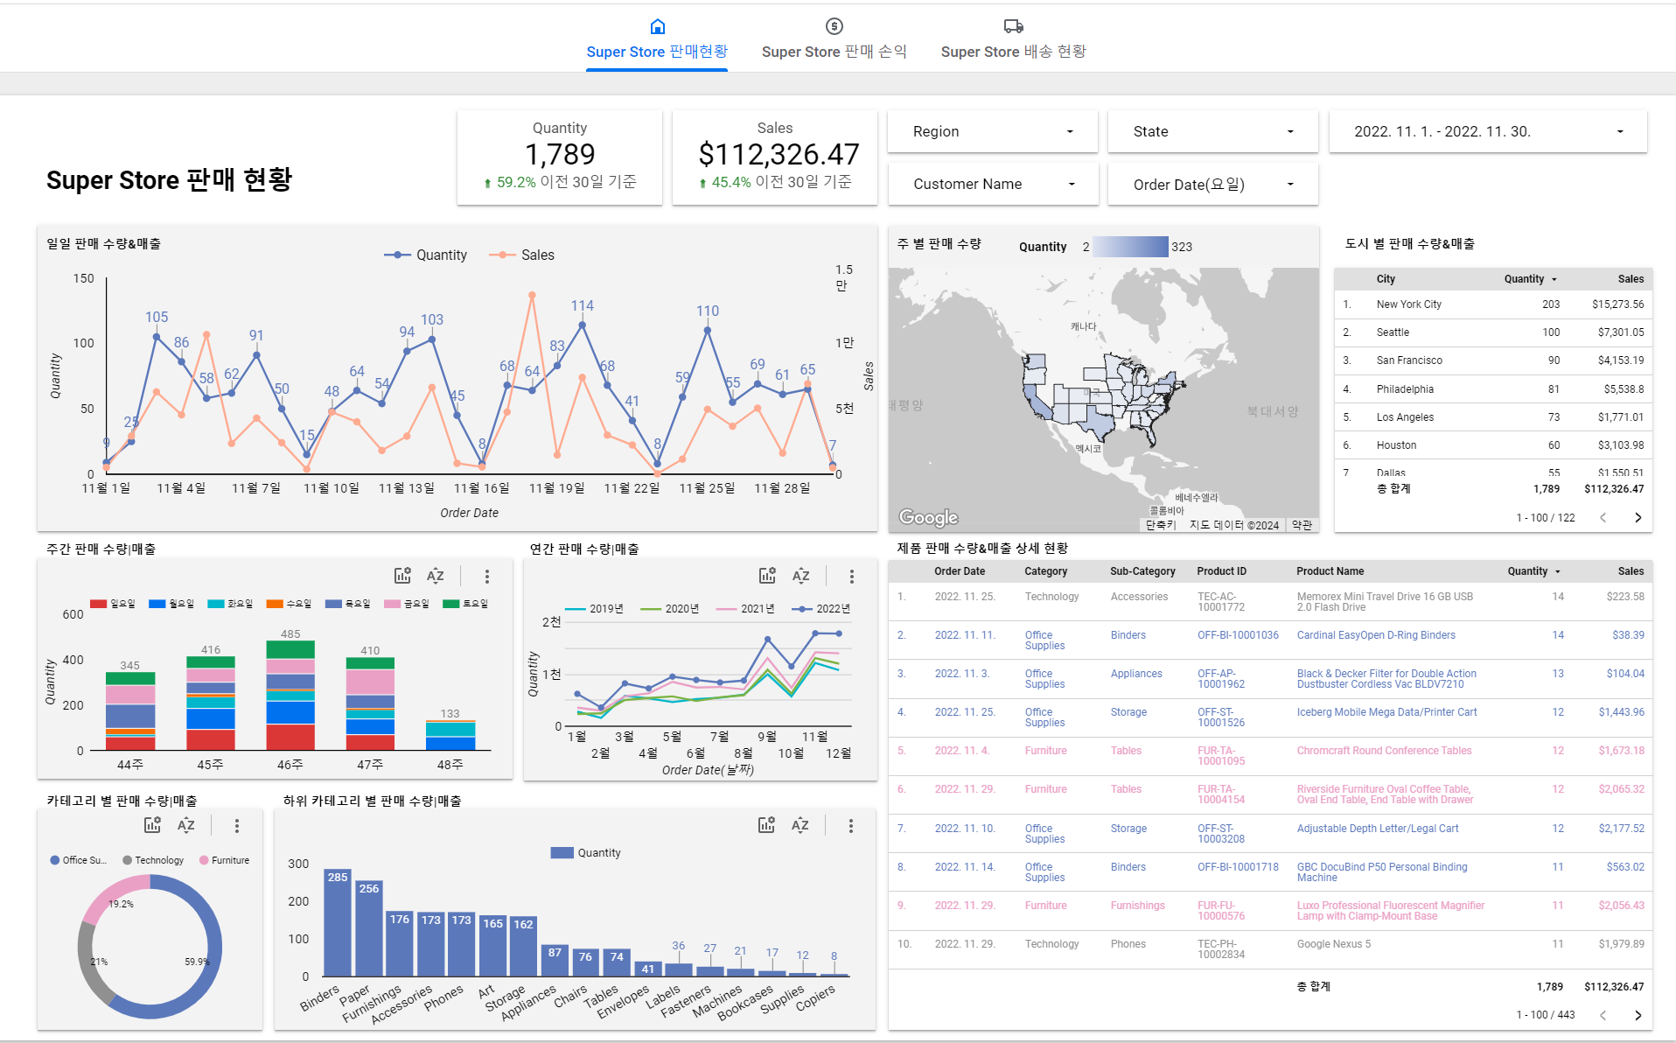Click the AZ sort icon in 연간 판매 chart
This screenshot has height=1043, width=1676.
tap(800, 576)
